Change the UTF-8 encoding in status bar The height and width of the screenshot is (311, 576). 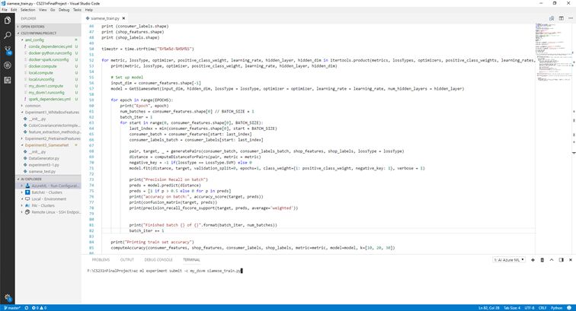530,308
